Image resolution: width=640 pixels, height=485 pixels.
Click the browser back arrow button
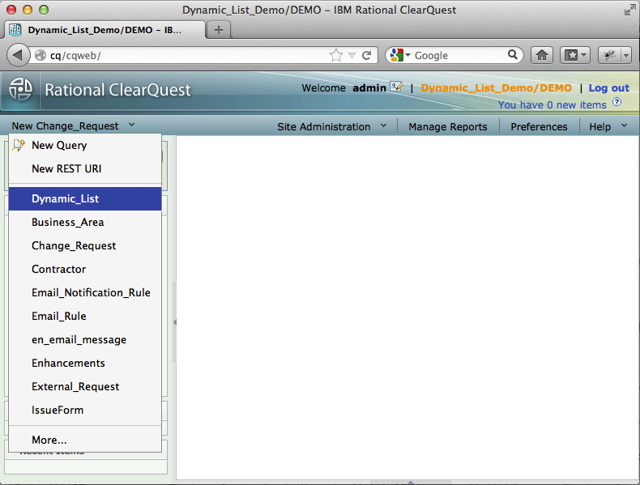click(x=18, y=55)
